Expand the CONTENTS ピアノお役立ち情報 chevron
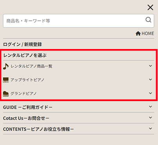 pyautogui.click(x=151, y=129)
